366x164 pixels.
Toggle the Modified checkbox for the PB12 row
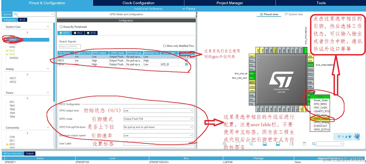click(186, 57)
